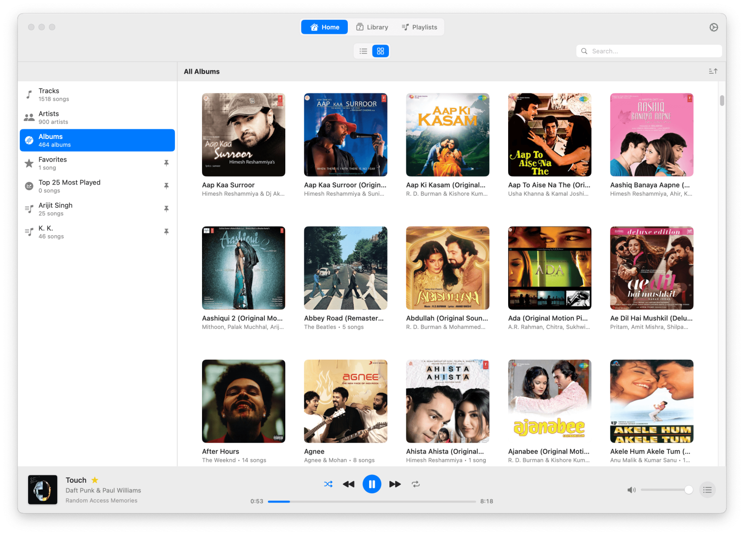744x535 pixels.
Task: Toggle shuffle mode
Action: tap(328, 484)
